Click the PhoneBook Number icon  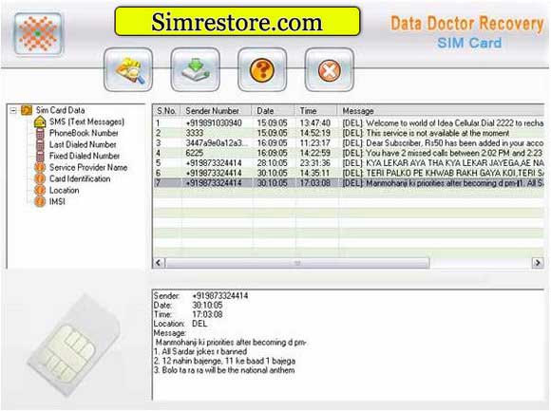(x=40, y=134)
